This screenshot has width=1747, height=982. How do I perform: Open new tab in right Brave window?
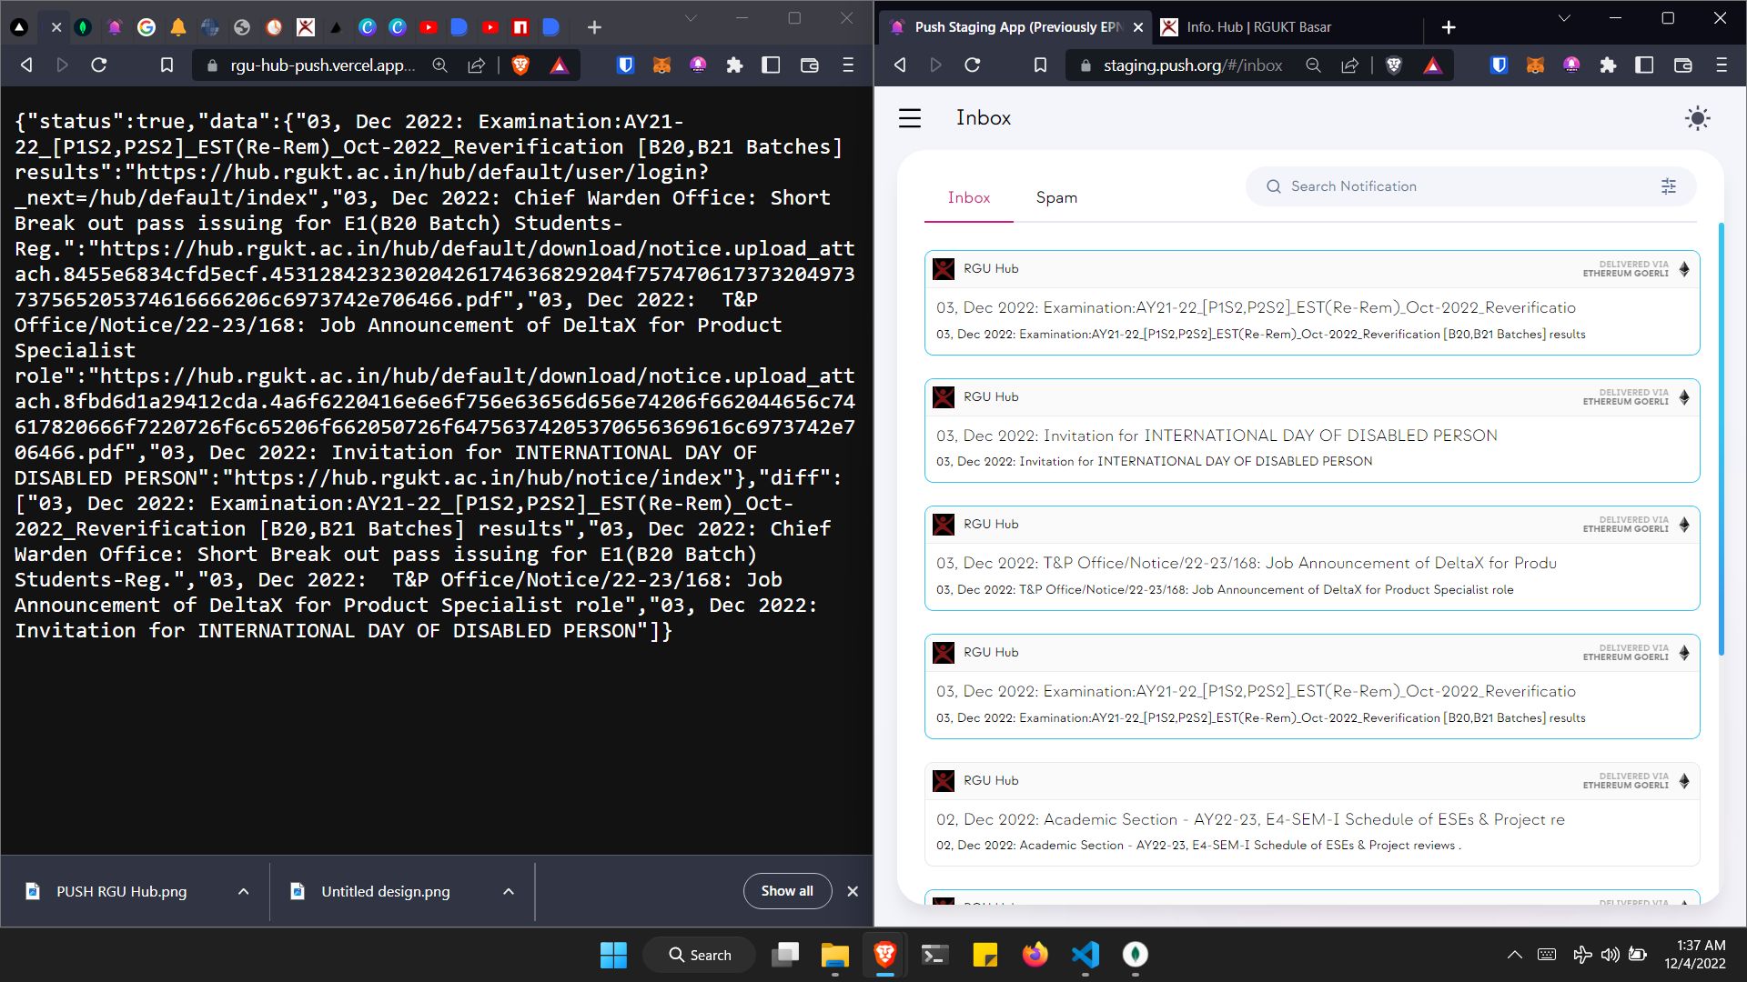(x=1449, y=27)
